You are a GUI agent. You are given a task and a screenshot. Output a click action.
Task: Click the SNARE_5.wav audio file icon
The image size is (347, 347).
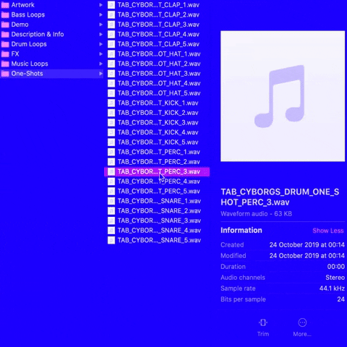[111, 240]
